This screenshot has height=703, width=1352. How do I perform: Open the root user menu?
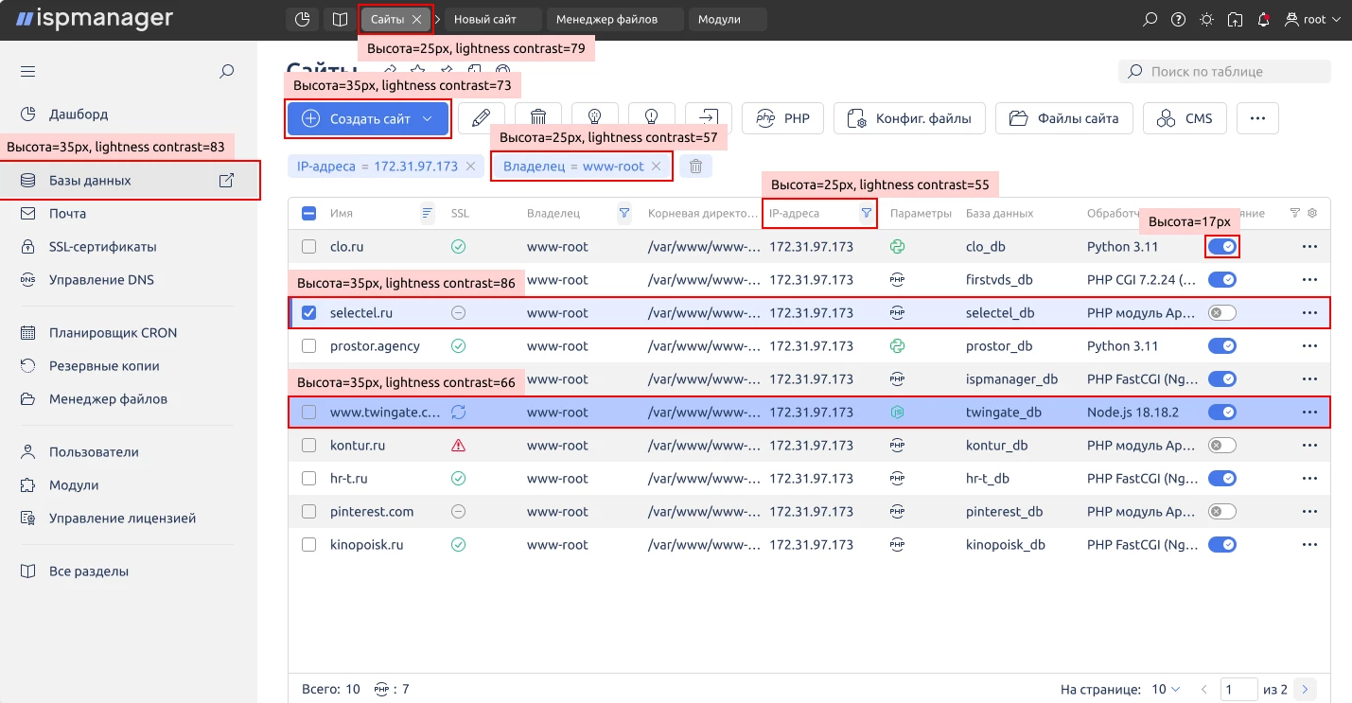point(1313,19)
